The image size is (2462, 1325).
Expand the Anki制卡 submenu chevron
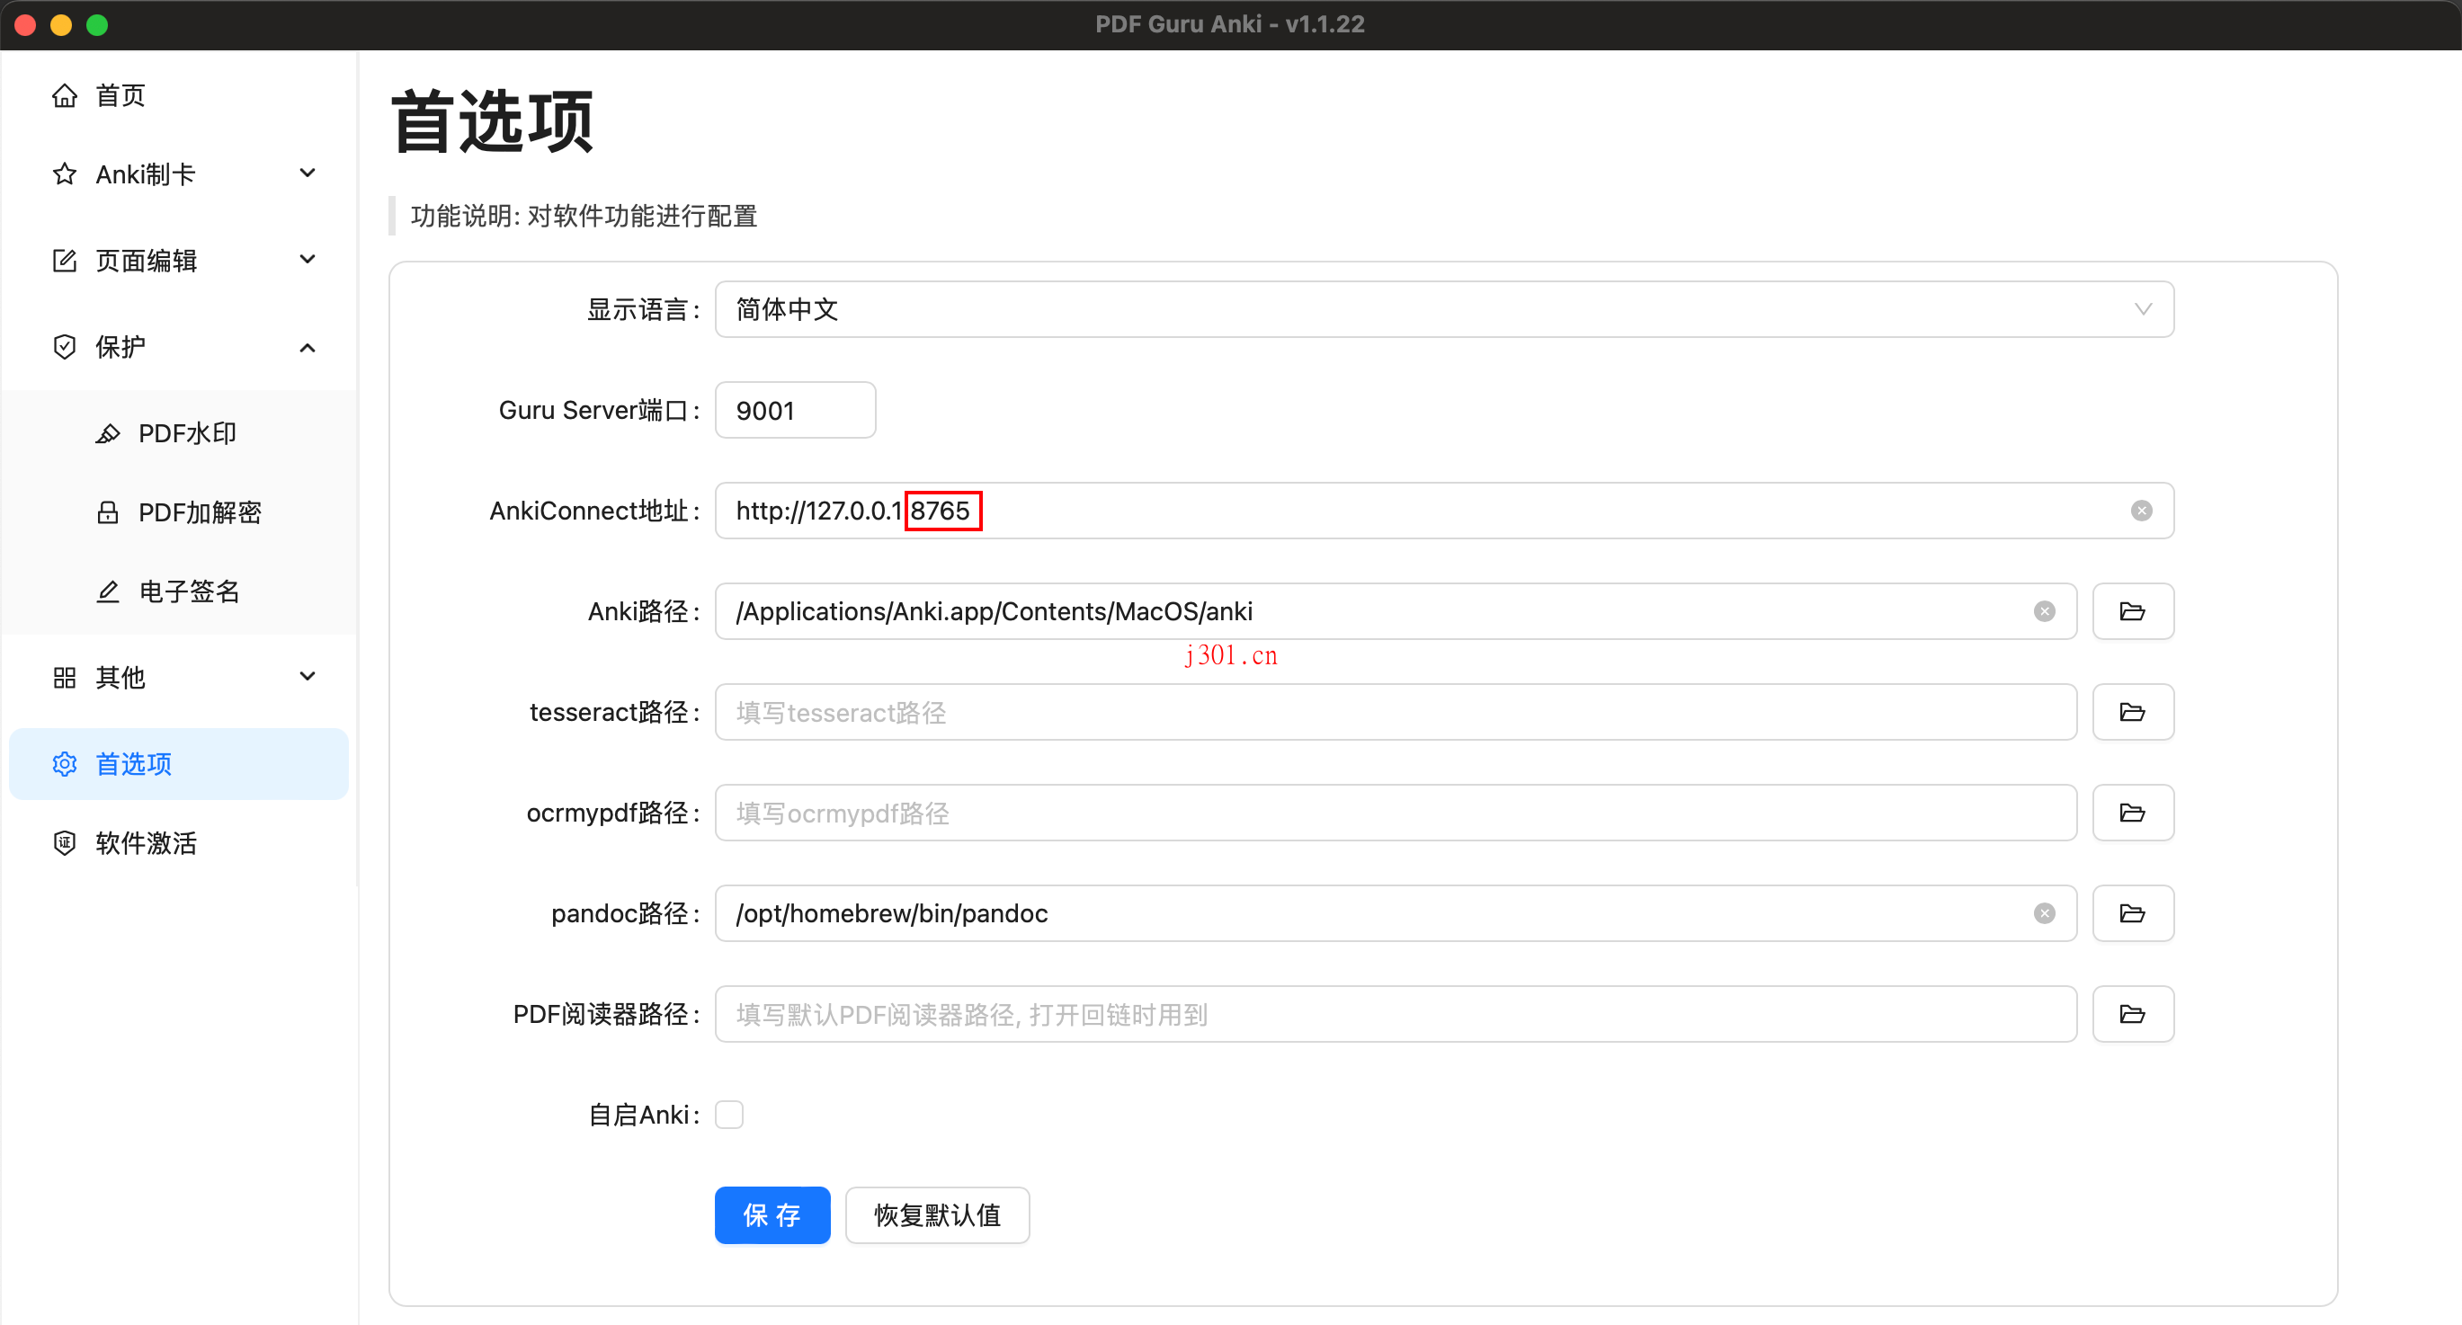tap(308, 173)
